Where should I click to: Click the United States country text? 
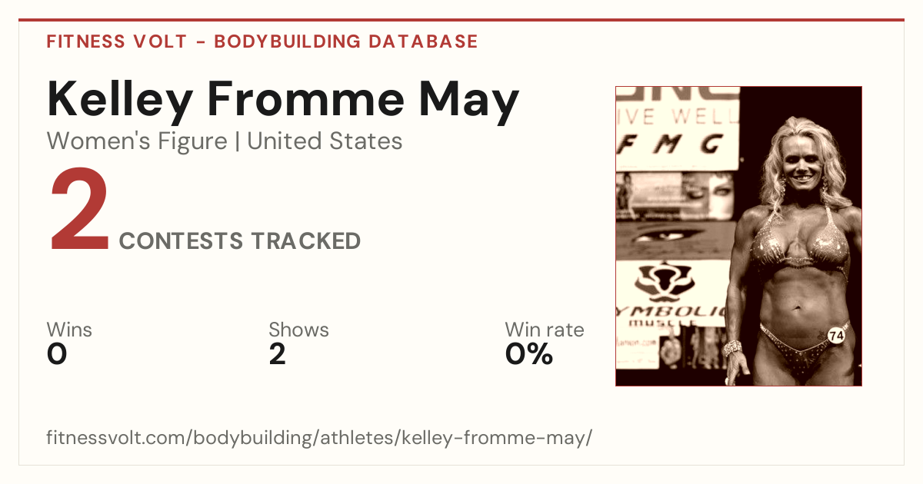tap(325, 141)
